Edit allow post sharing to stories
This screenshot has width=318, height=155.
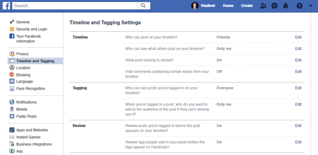[298, 60]
